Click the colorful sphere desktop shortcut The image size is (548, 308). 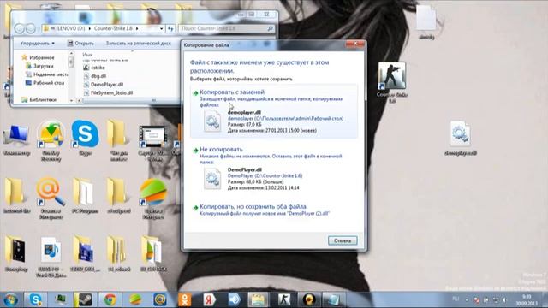tap(153, 198)
